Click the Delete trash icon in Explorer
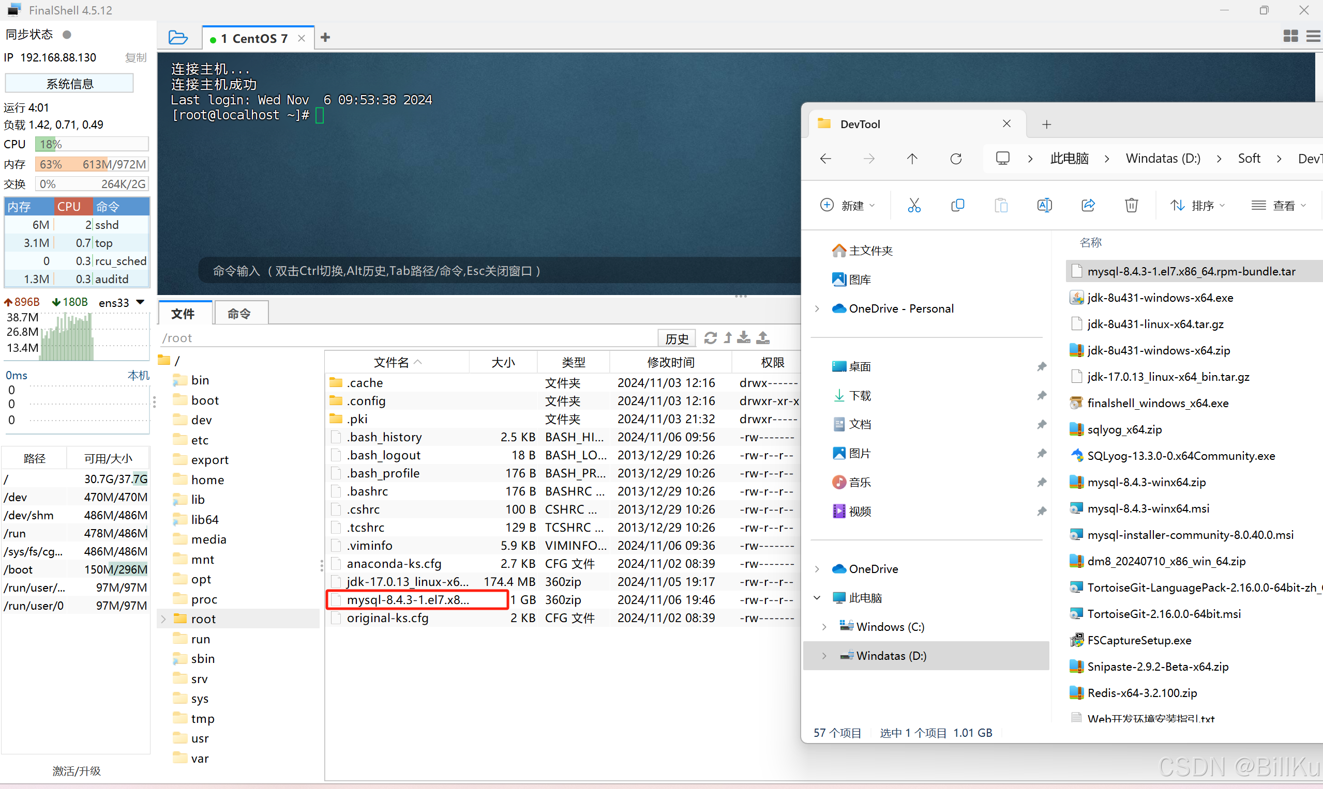This screenshot has width=1323, height=789. click(x=1132, y=205)
